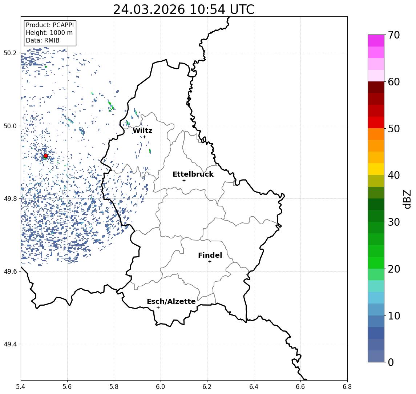Click the red radar location marker
This screenshot has width=416, height=394.
tap(46, 156)
